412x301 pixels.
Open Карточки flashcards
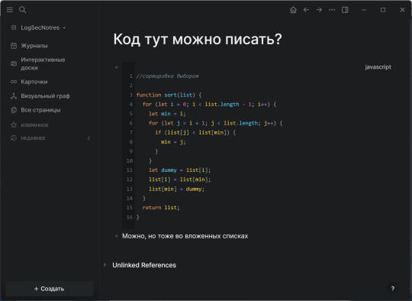[34, 82]
